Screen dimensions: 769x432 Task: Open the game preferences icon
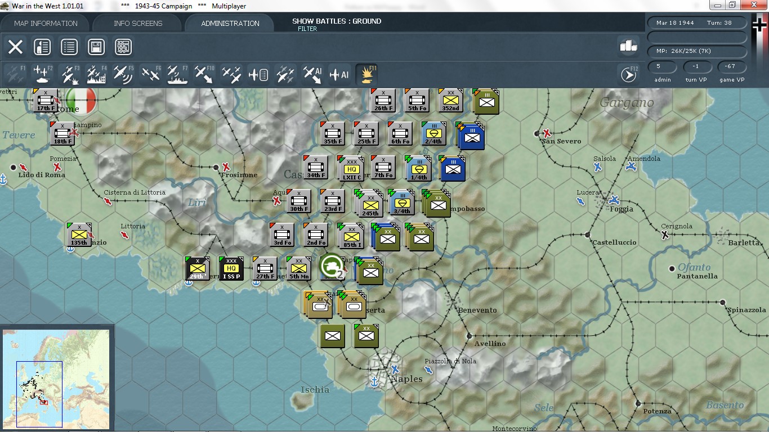(x=42, y=47)
